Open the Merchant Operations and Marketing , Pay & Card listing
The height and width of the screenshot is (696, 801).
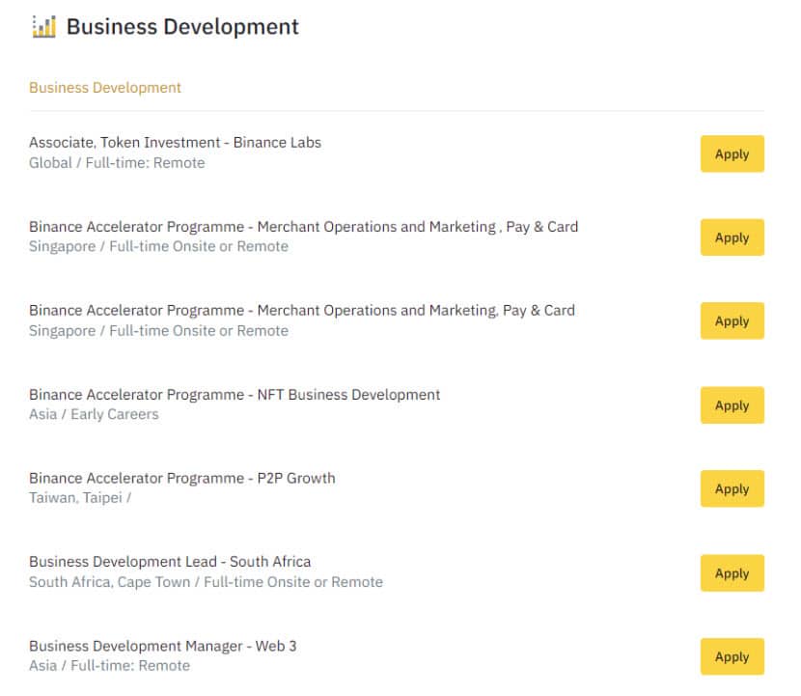point(303,227)
